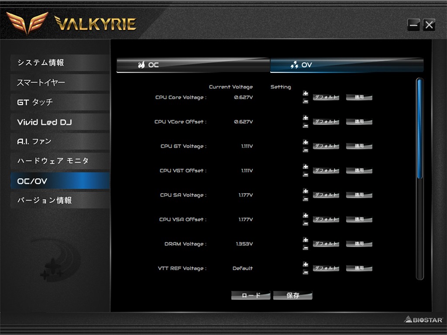Click the ロード button

(x=251, y=295)
